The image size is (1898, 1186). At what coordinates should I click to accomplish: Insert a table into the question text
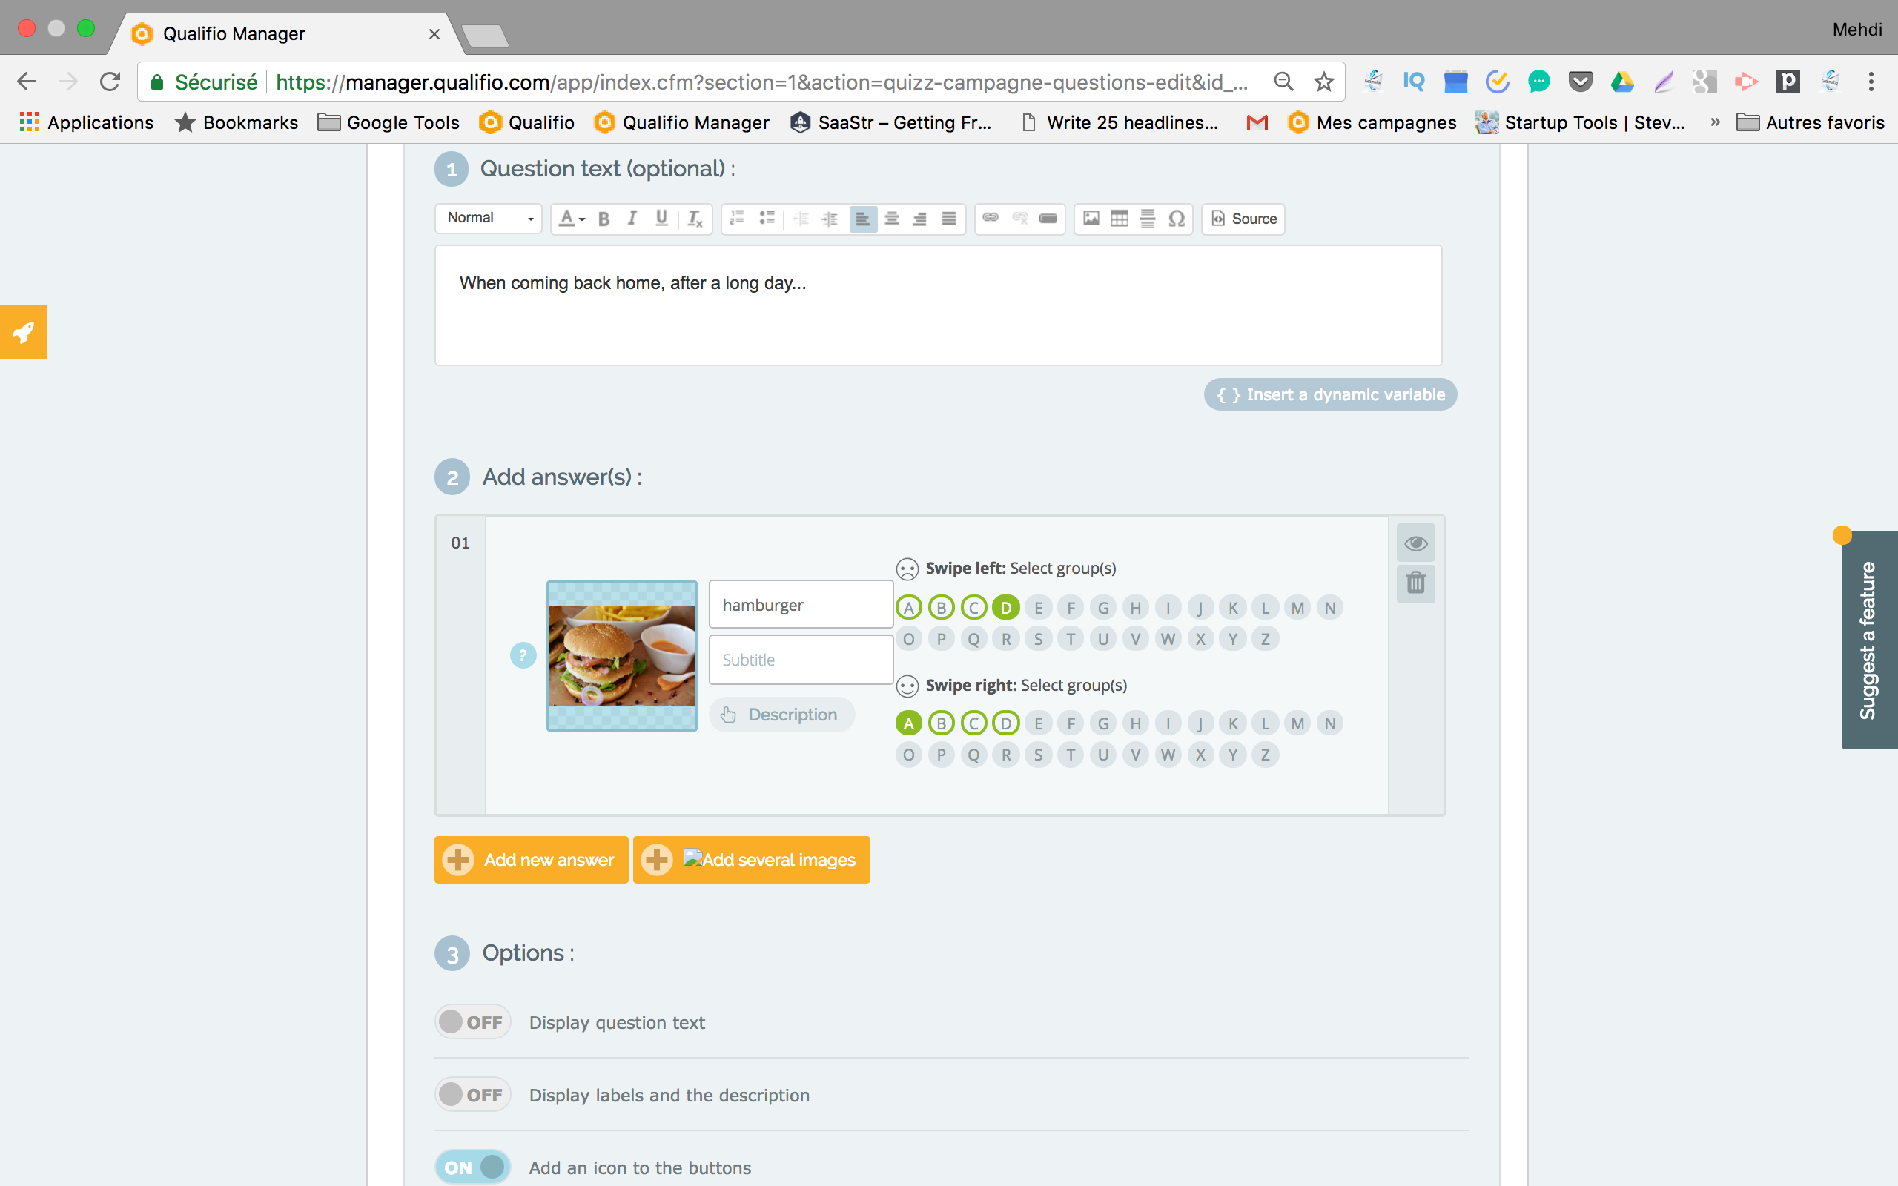1120,219
